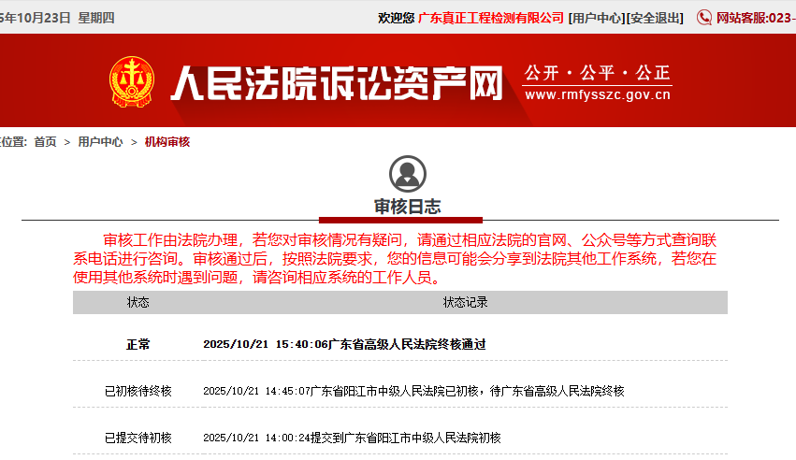Click the 人民法院诉讼资产网 site title

point(336,83)
